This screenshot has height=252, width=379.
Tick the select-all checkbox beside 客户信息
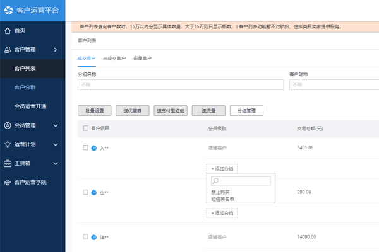pyautogui.click(x=86, y=128)
